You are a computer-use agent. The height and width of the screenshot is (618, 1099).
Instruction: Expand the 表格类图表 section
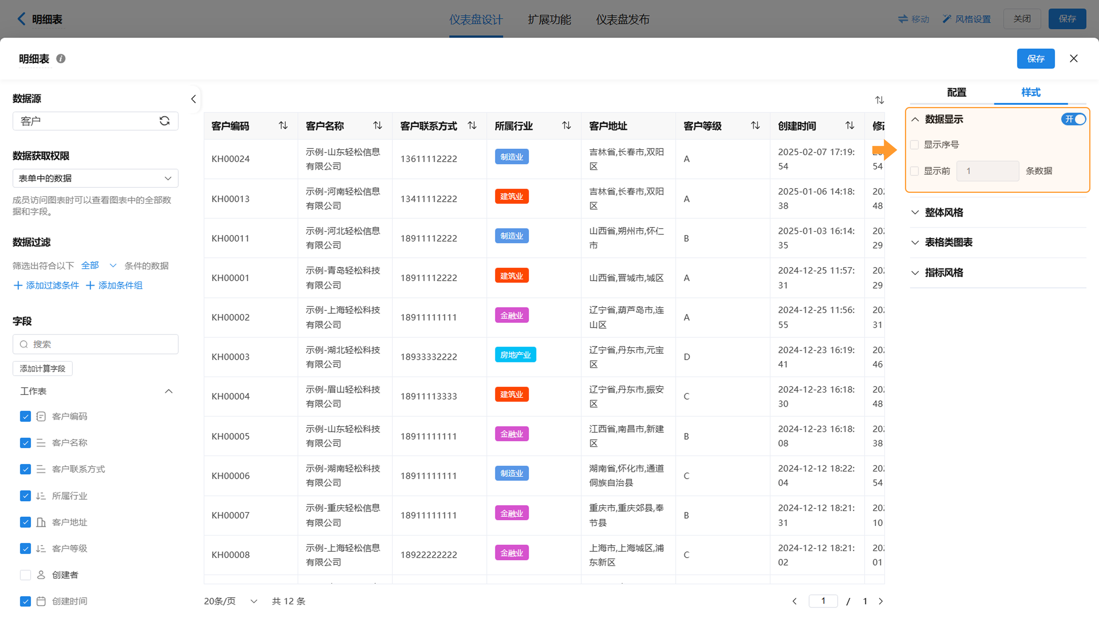click(915, 242)
